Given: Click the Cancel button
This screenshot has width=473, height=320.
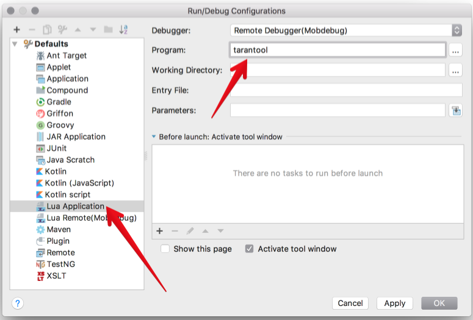Looking at the screenshot, I should pyautogui.click(x=350, y=303).
